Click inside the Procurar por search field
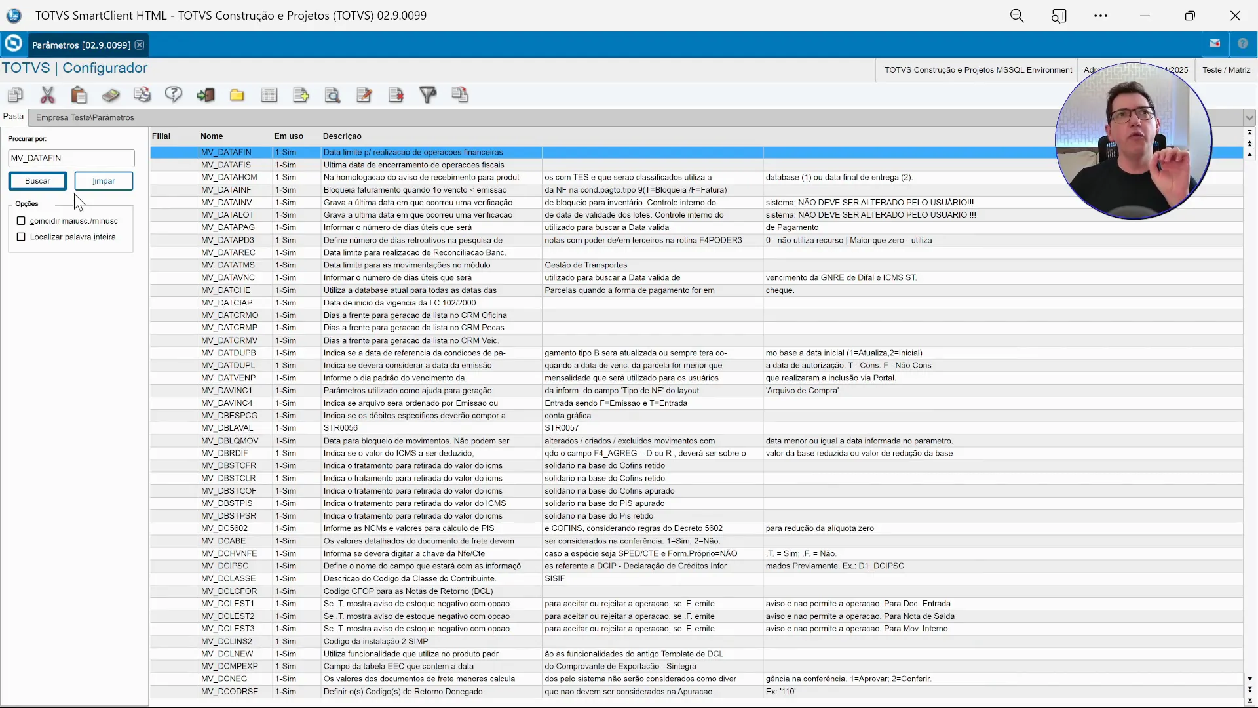The image size is (1258, 708). tap(70, 158)
